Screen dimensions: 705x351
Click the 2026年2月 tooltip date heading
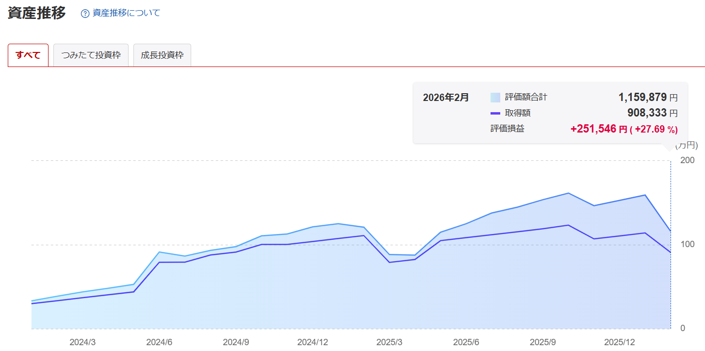(x=446, y=98)
